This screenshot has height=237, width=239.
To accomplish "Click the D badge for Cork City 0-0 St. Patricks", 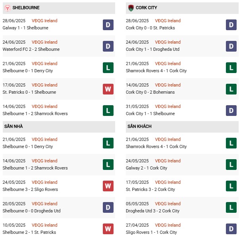I will click(231, 25).
